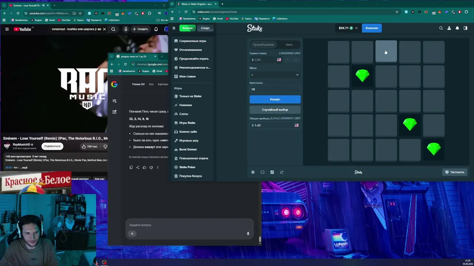Image resolution: width=474 pixels, height=266 pixels.
Task: Switch to the Режим ИИ Google tab
Action: tap(138, 84)
